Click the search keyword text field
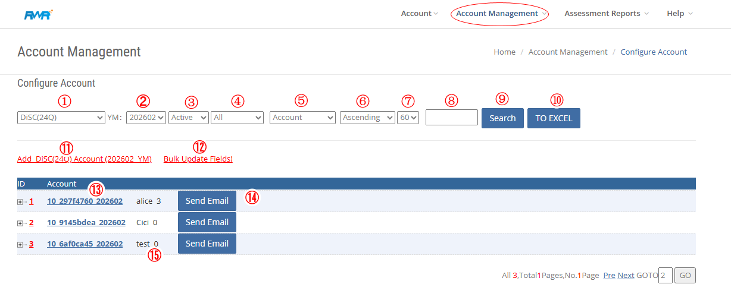Image resolution: width=731 pixels, height=300 pixels. click(451, 118)
